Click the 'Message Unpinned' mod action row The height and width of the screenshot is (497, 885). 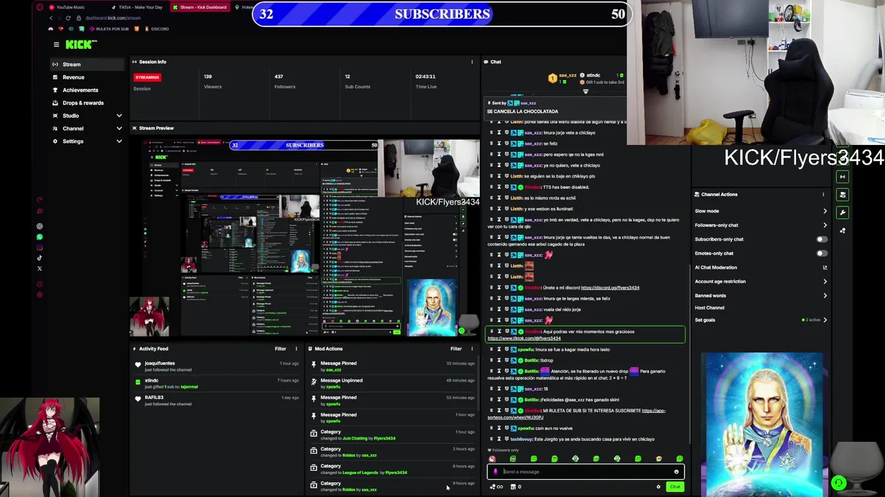393,384
